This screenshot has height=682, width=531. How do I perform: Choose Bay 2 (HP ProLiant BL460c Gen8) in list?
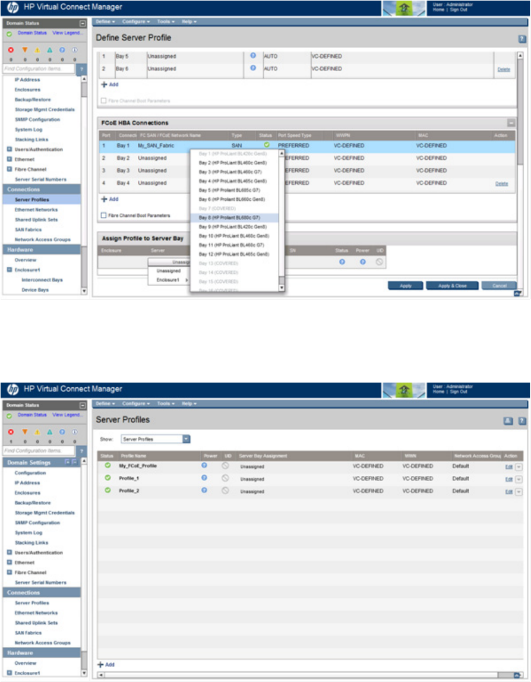235,163
